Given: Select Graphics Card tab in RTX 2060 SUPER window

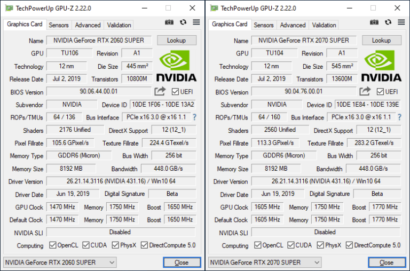Looking at the screenshot, I should pos(25,24).
